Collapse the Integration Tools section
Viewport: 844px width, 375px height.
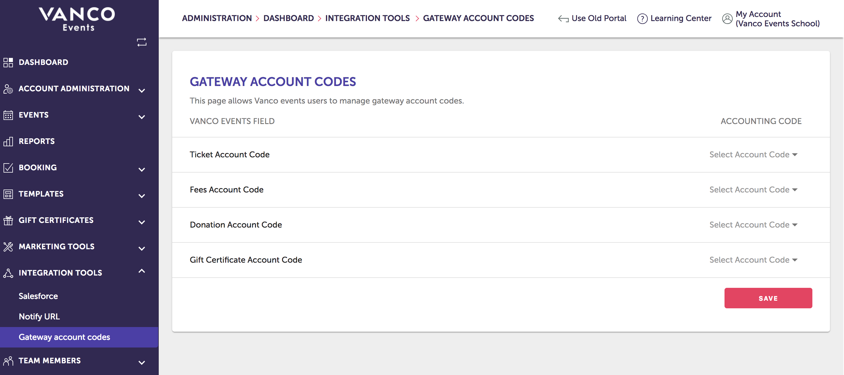tap(141, 271)
